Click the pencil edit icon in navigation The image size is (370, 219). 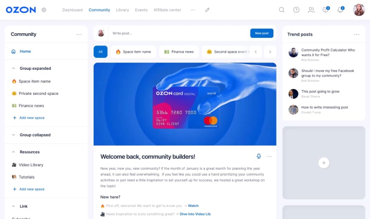tap(207, 10)
